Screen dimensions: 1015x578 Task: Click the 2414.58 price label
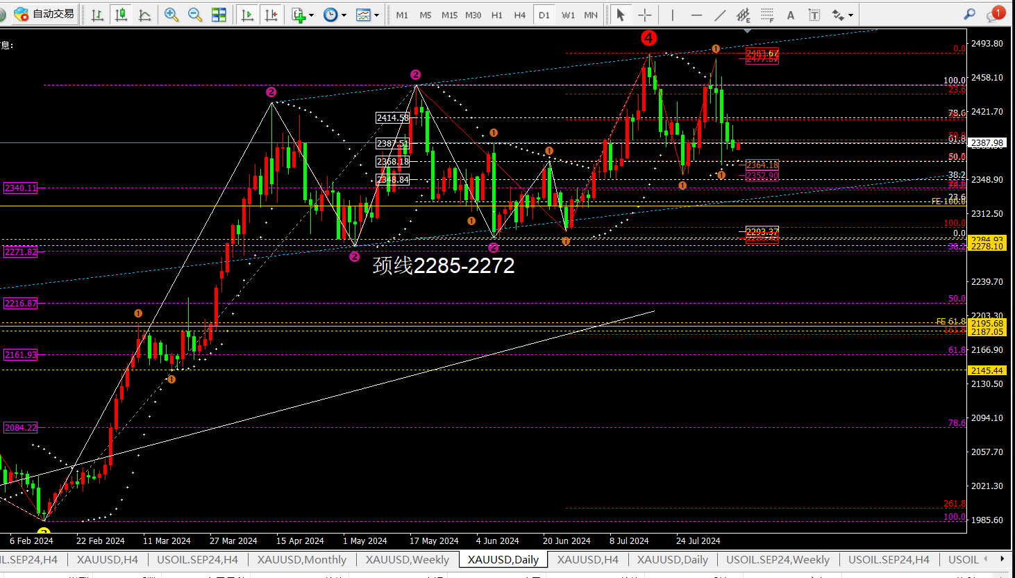[393, 118]
